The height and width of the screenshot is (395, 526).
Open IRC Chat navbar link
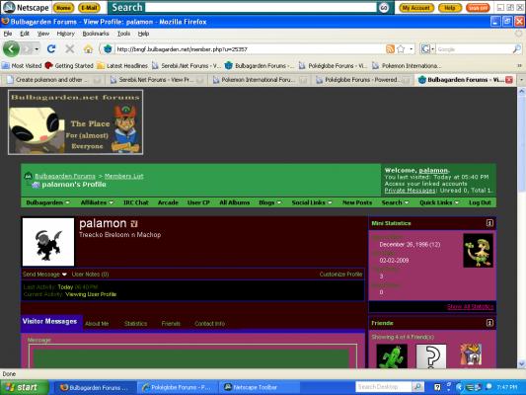click(136, 202)
